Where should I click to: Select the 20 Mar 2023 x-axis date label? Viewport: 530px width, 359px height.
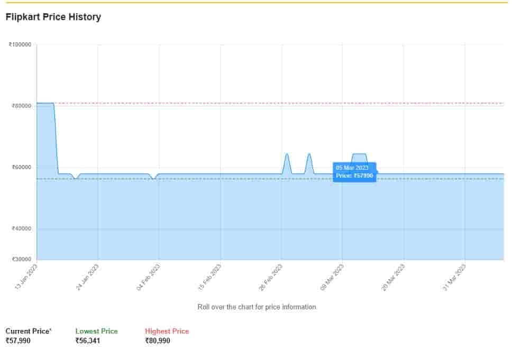[x=394, y=277]
